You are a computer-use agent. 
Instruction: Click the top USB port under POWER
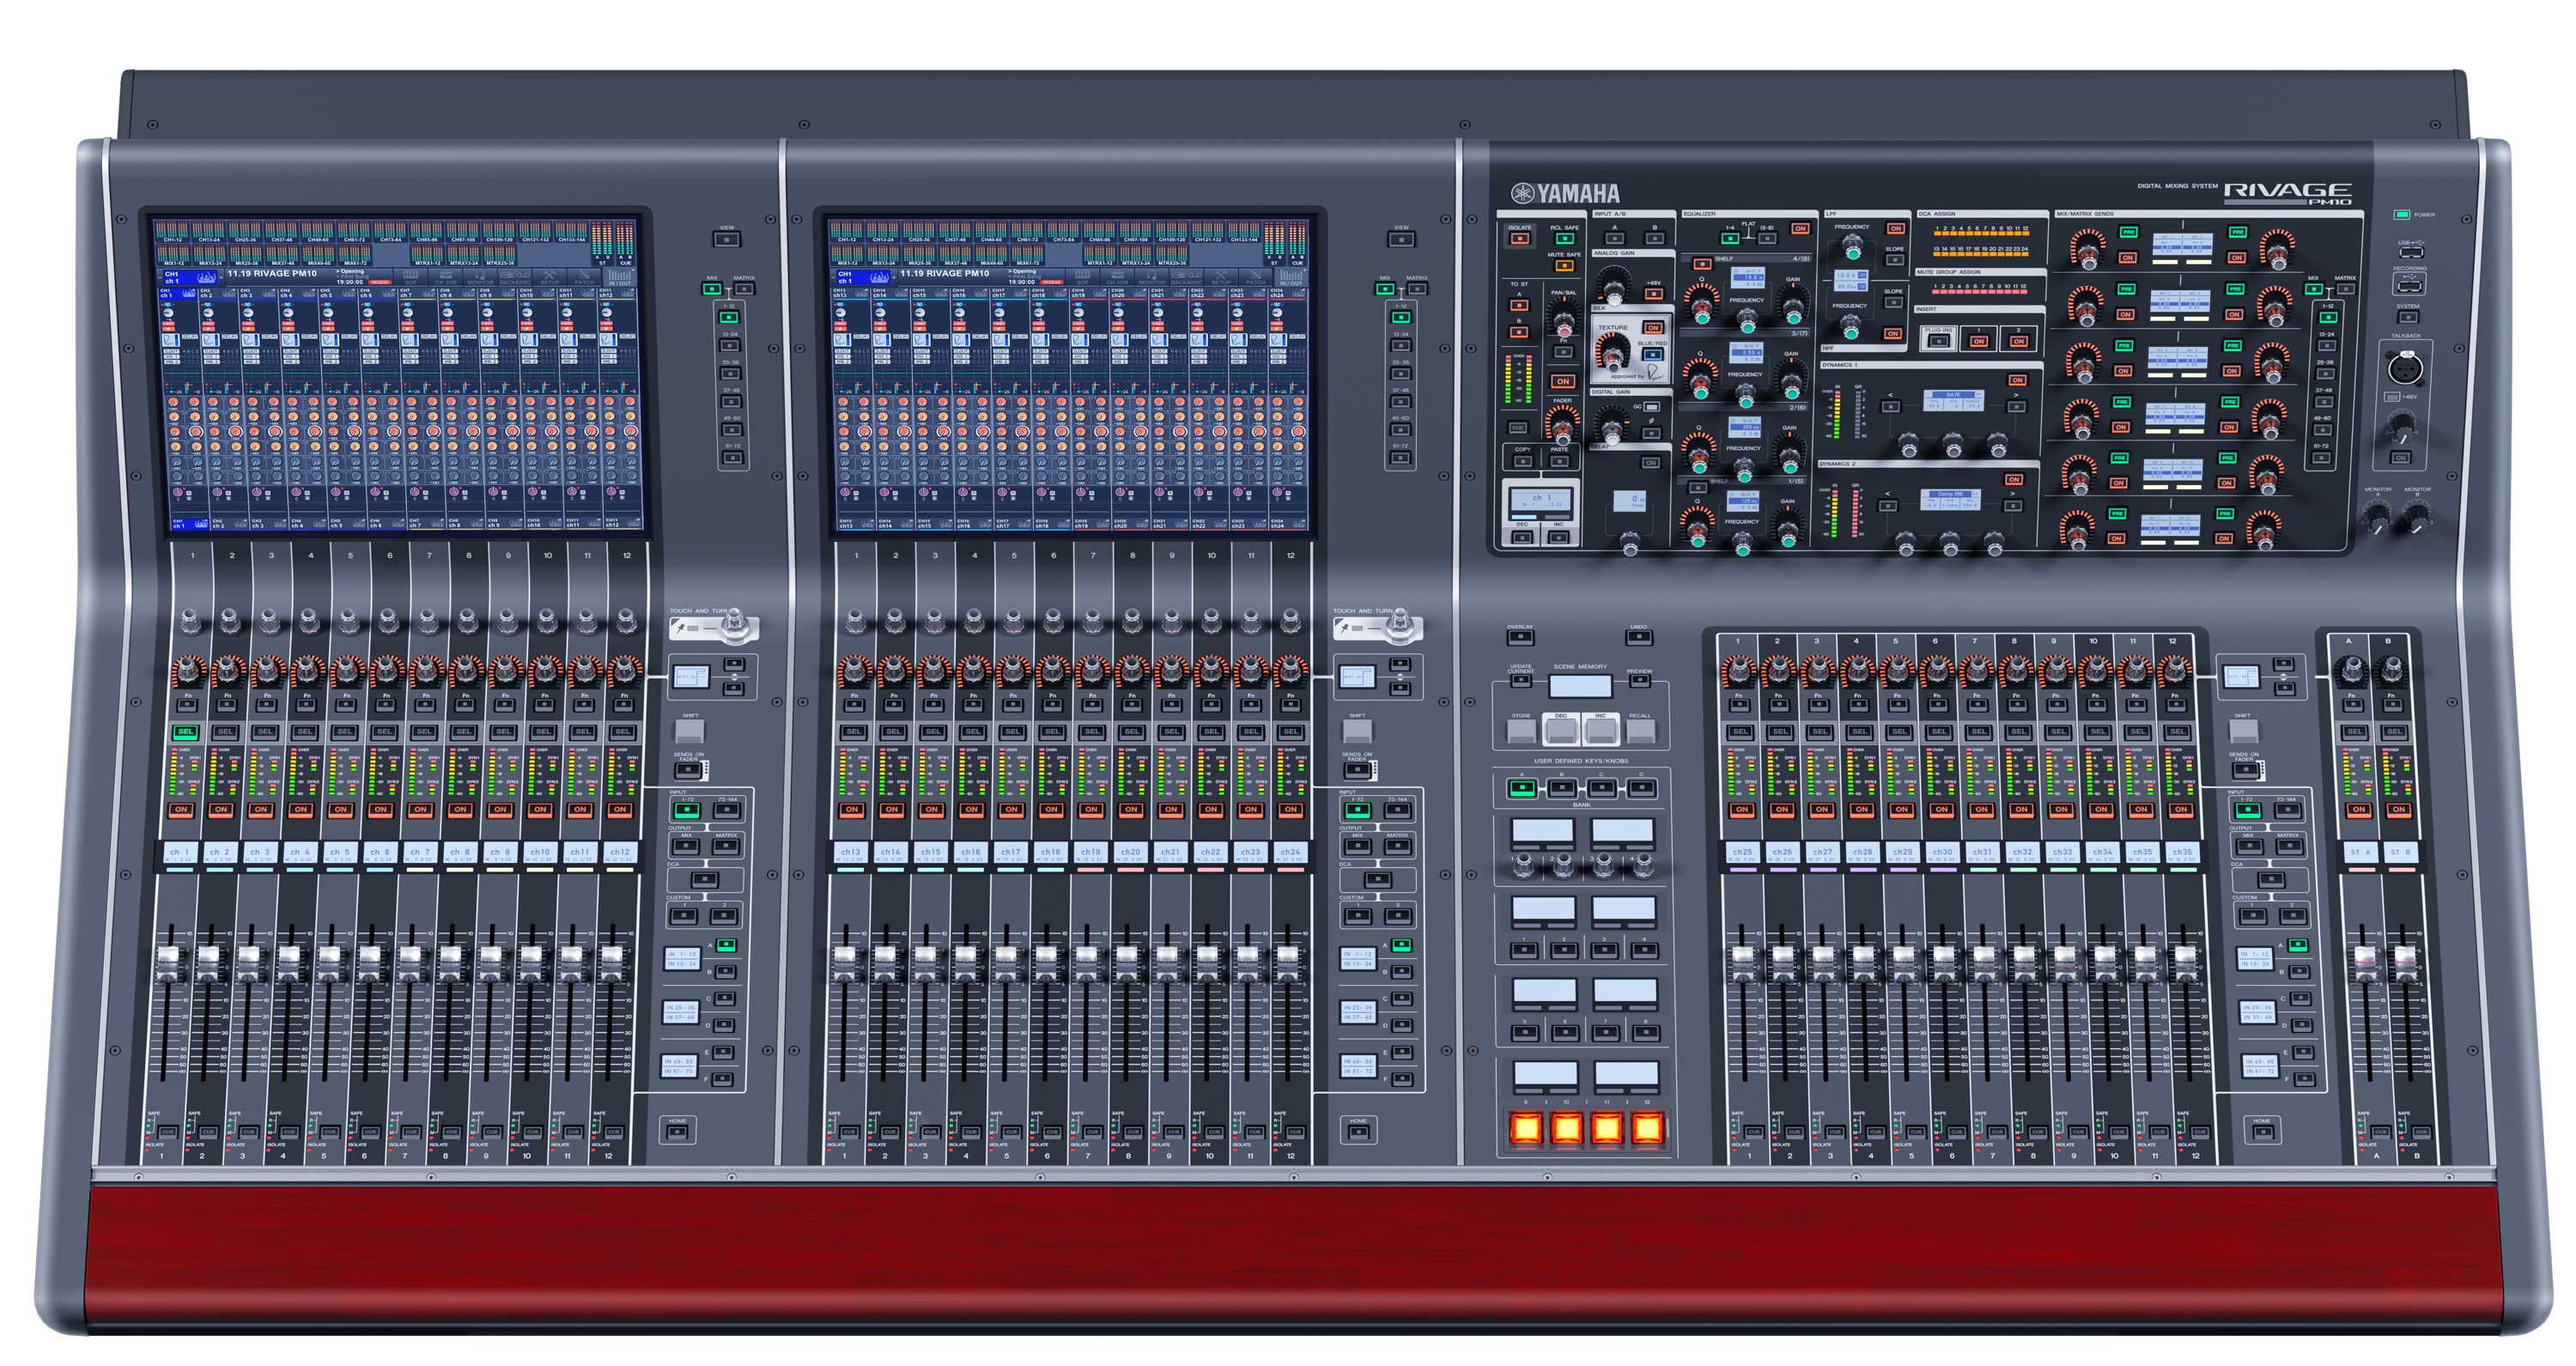click(2412, 253)
